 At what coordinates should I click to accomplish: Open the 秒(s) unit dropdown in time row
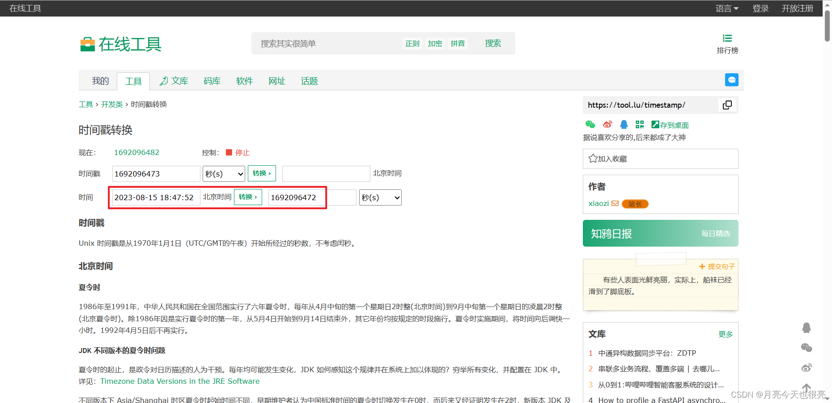[380, 197]
